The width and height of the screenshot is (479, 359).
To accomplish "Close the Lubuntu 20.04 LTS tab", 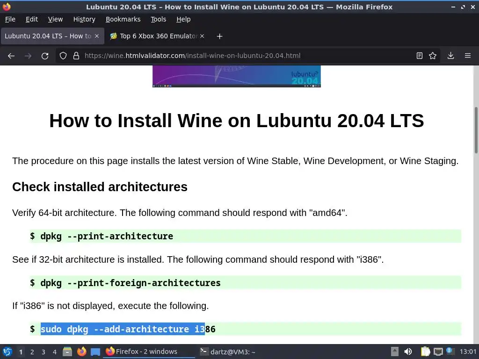I will (x=97, y=36).
